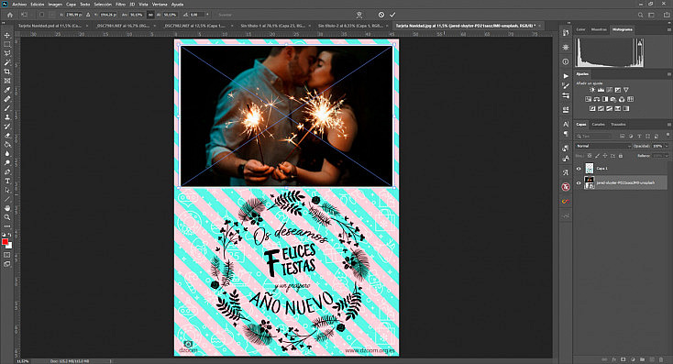The height and width of the screenshot is (364, 673).
Task: Select the Path Selection tool
Action: click(6, 190)
